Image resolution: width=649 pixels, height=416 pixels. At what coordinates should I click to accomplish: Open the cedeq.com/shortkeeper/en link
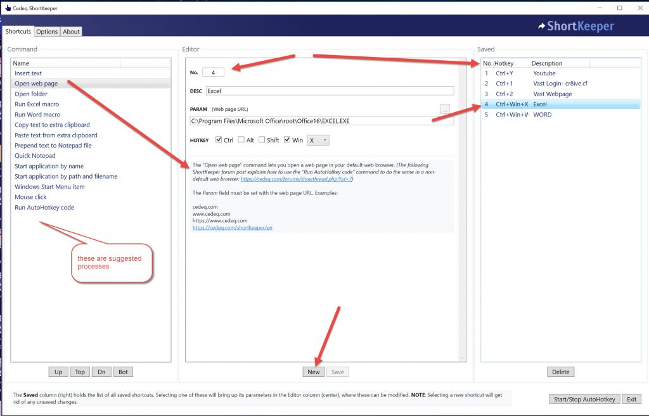pos(233,227)
